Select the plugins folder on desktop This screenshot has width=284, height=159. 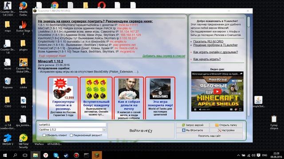[x=23, y=45]
